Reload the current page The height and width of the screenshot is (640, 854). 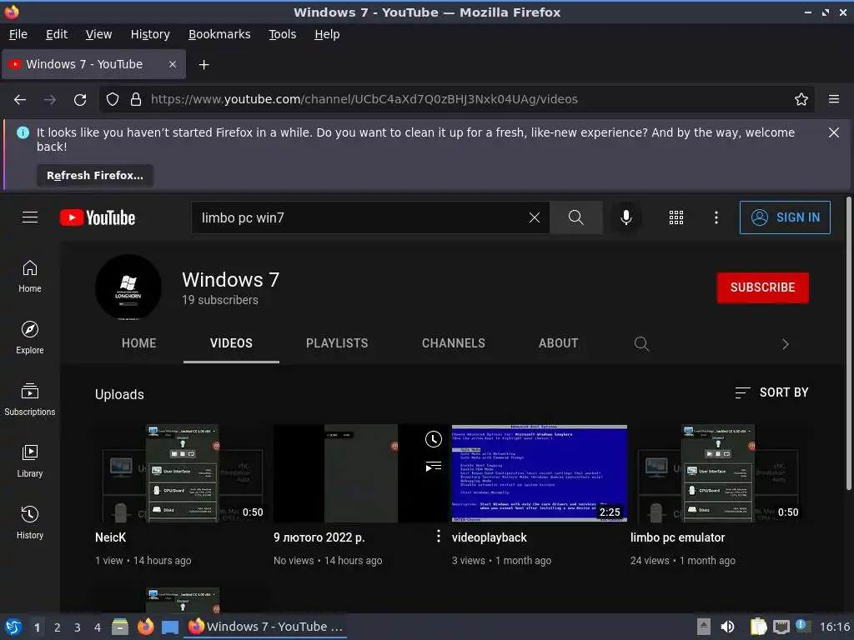[80, 100]
